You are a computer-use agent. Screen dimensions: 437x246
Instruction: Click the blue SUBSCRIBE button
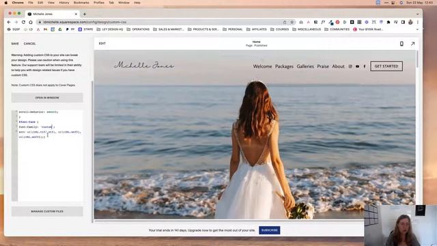point(270,230)
